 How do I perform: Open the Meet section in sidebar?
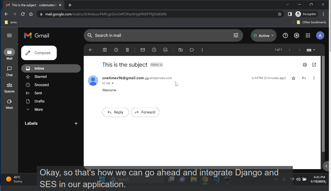pyautogui.click(x=9, y=104)
